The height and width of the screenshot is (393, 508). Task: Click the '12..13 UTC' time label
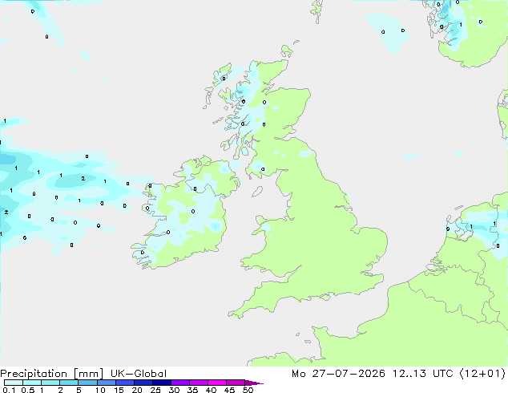pos(424,374)
